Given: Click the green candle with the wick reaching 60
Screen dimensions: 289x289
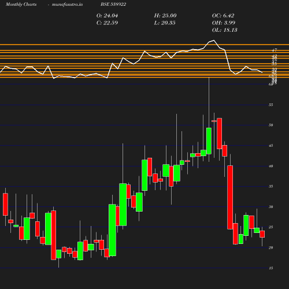Looking at the screenshot, I should [x=209, y=141].
